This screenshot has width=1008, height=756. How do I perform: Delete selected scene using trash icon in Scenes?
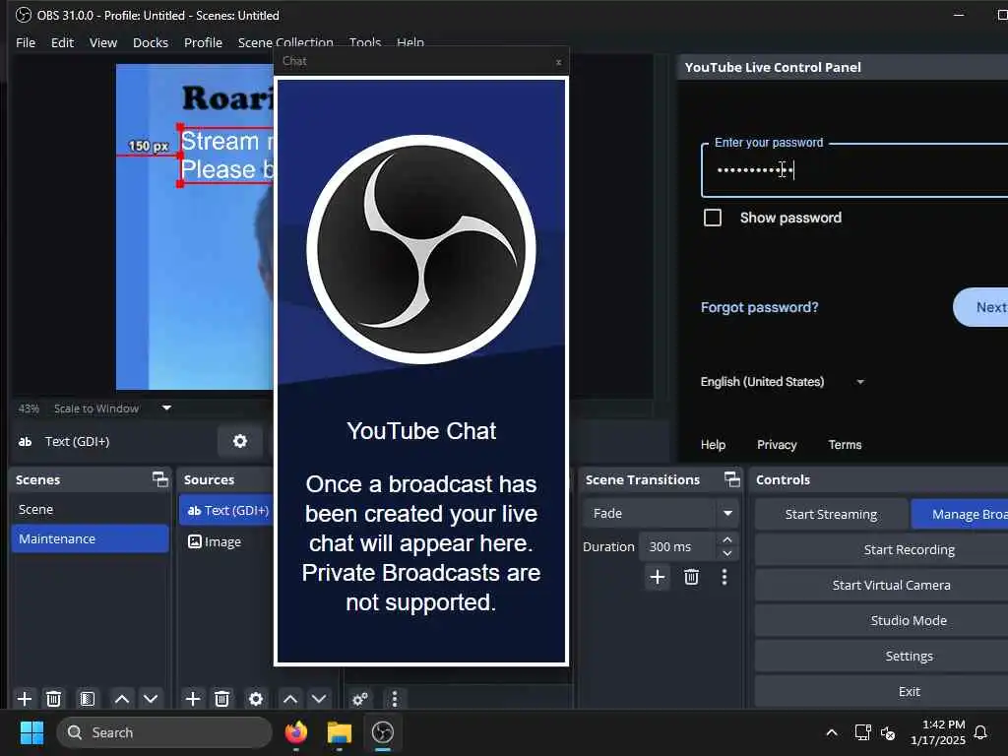[x=54, y=699]
